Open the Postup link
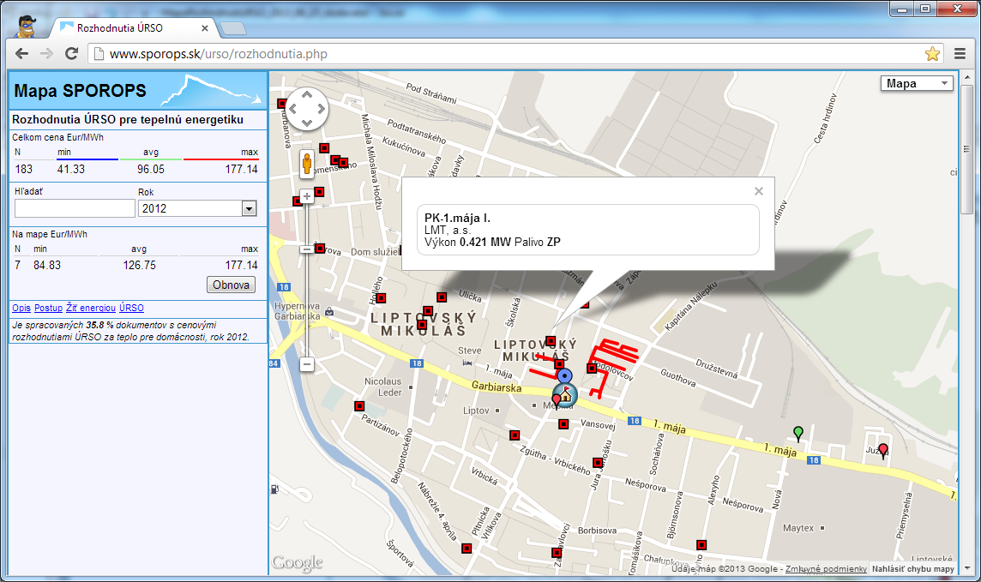Image resolution: width=981 pixels, height=582 pixels. point(48,308)
